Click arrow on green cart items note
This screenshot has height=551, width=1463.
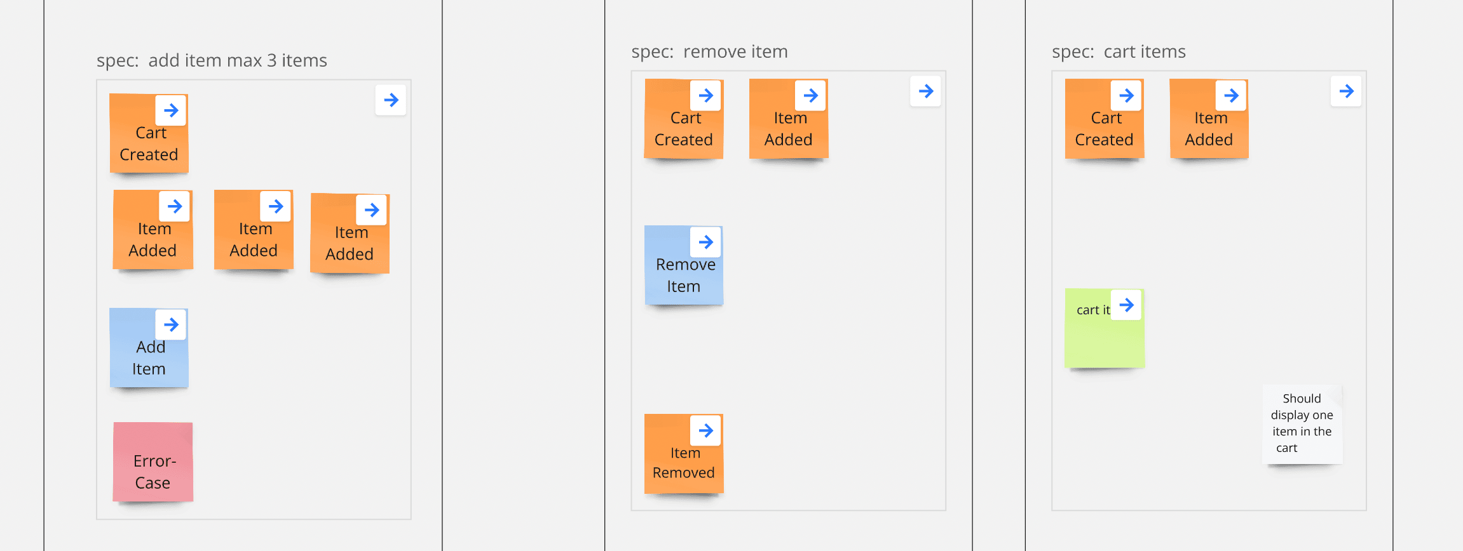[x=1126, y=305]
